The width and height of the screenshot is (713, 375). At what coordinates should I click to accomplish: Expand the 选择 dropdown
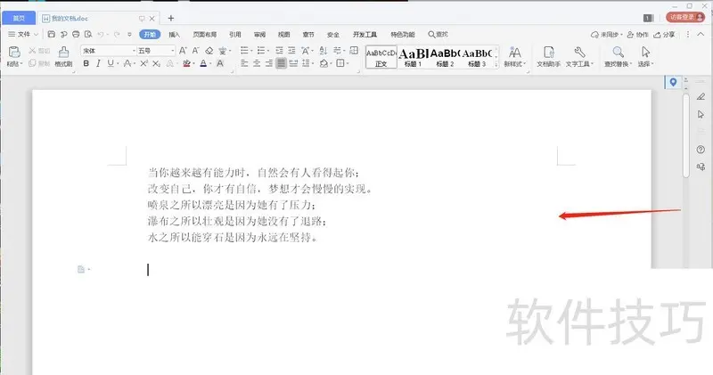652,64
